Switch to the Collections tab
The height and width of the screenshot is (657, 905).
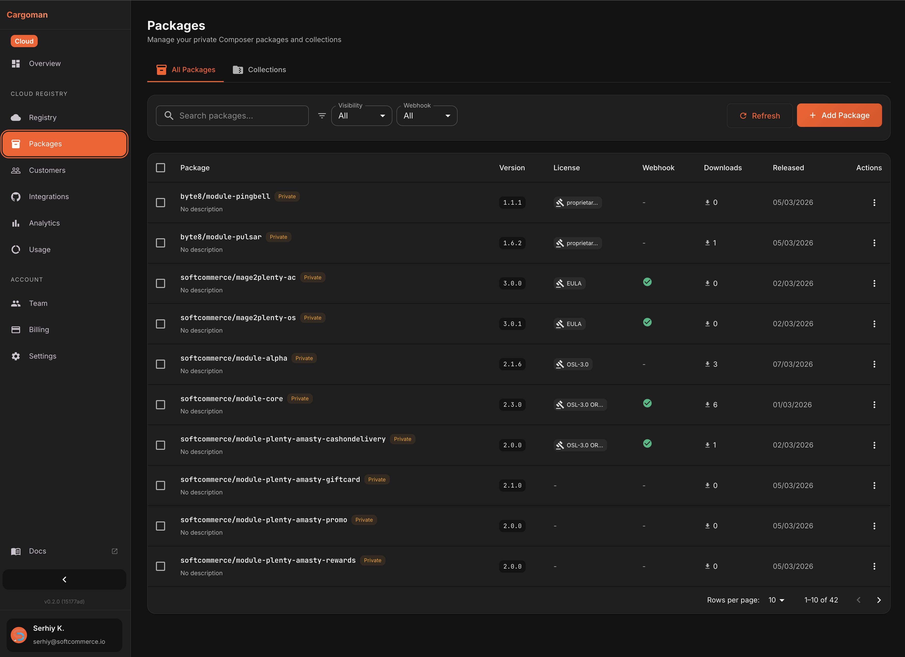[x=259, y=70]
